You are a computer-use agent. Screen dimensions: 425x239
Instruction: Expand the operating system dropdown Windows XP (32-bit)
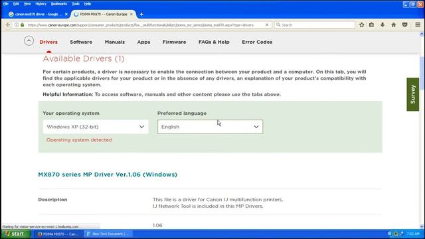tap(96, 127)
